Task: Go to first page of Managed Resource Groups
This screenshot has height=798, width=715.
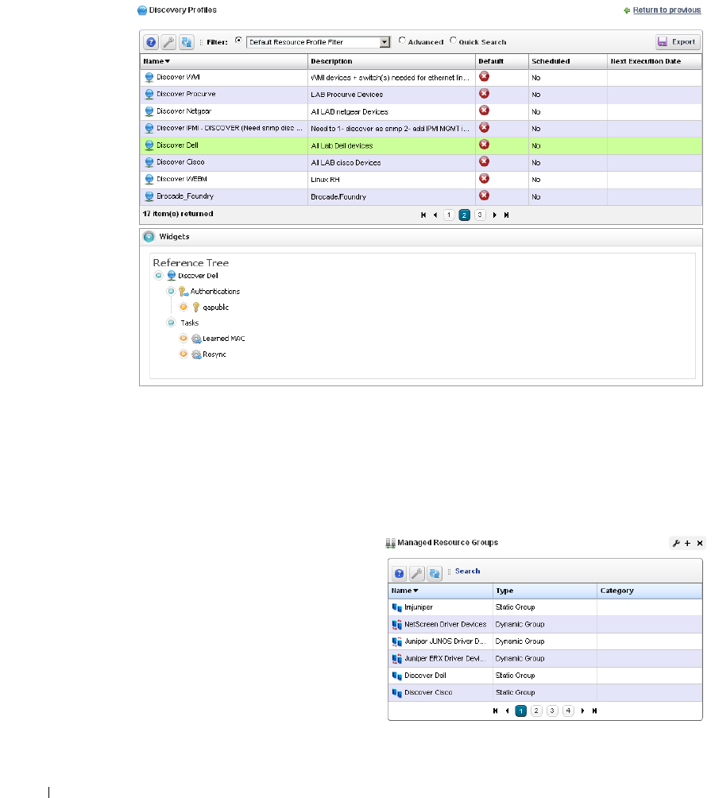Action: tap(495, 711)
